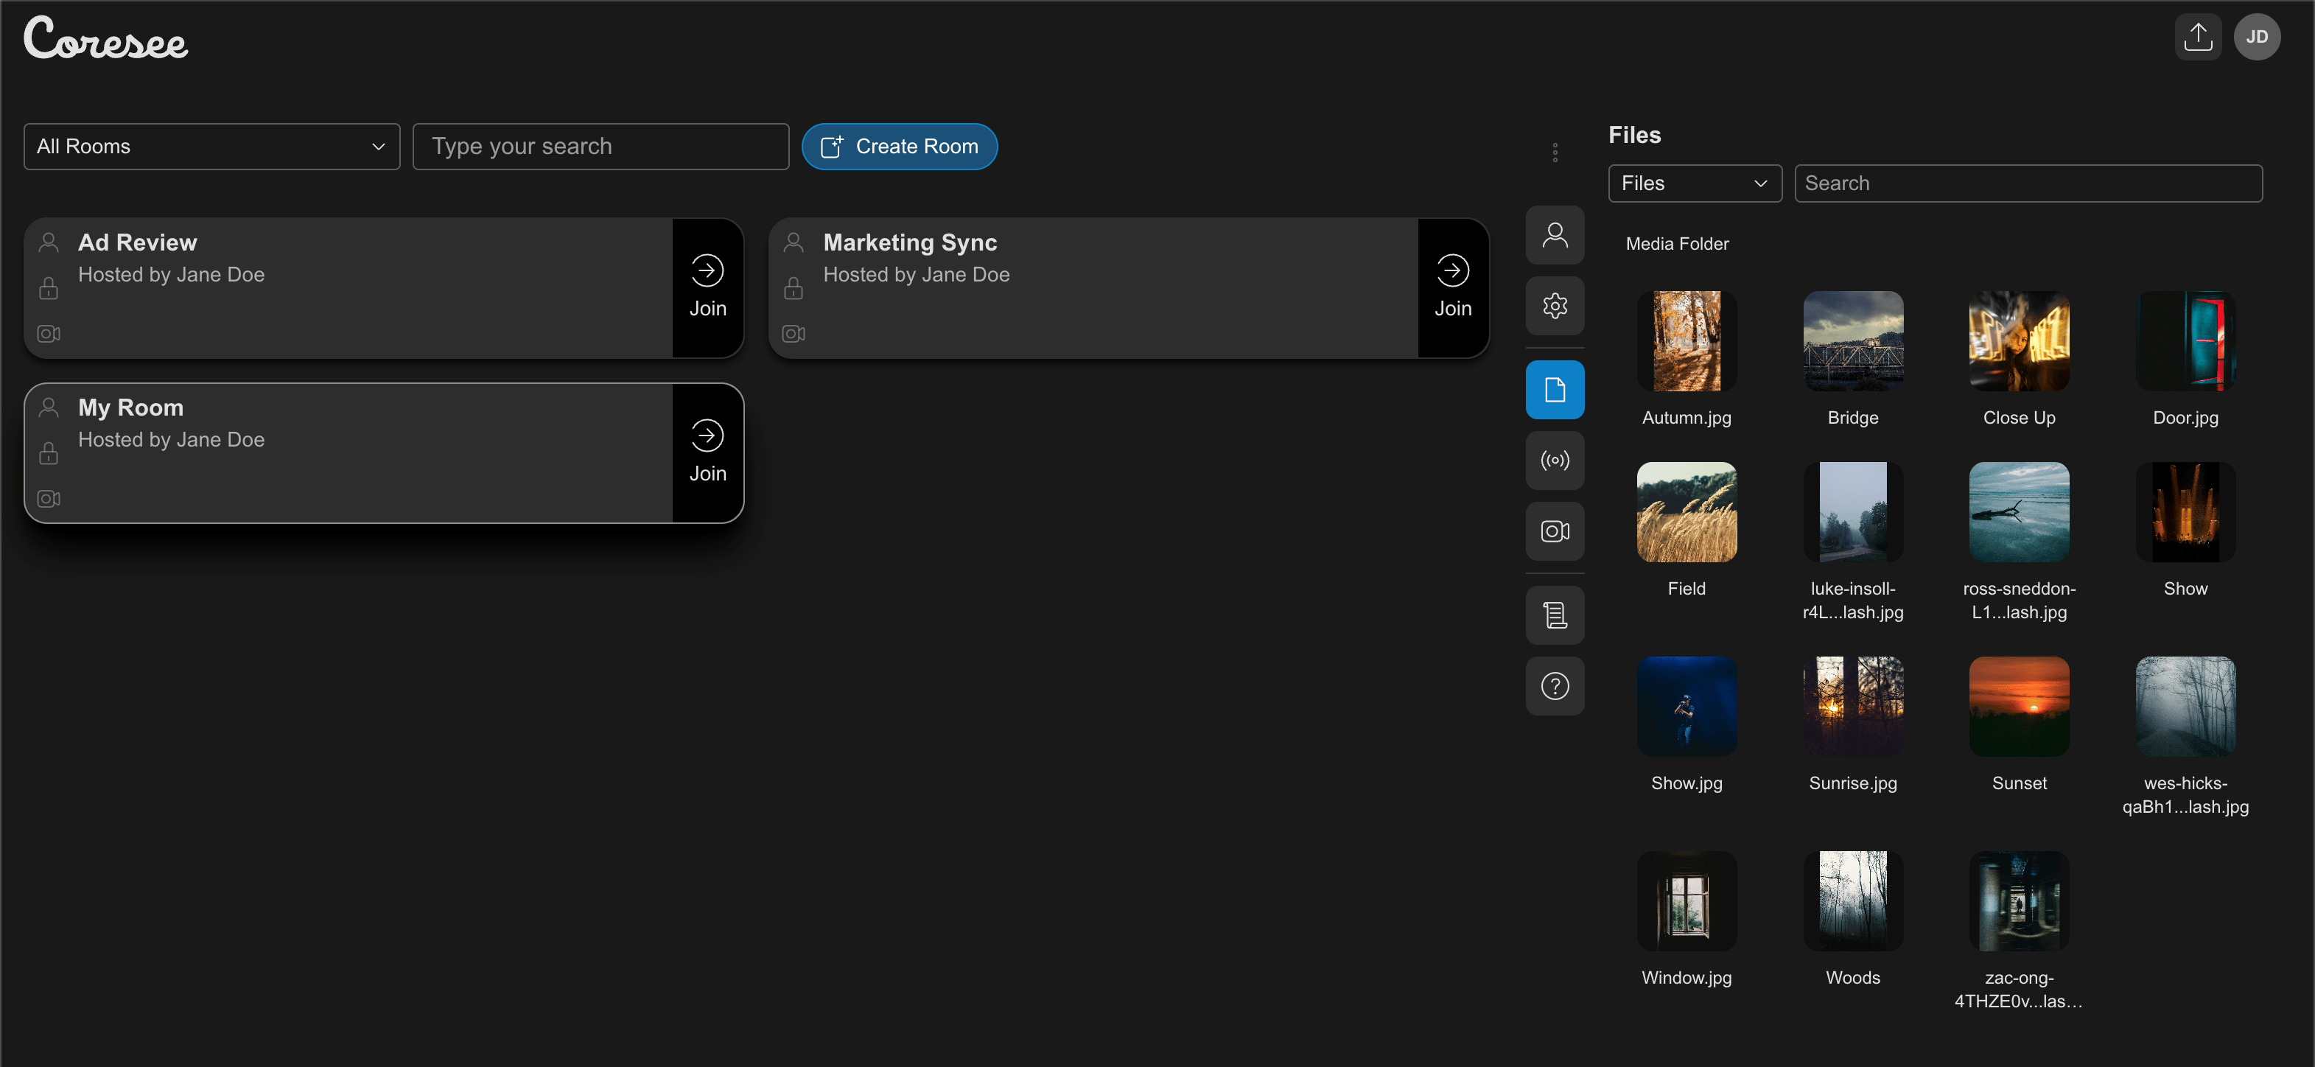
Task: Expand the Files type dropdown
Action: coord(1695,183)
